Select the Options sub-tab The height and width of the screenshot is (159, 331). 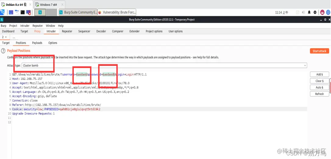[53, 43]
